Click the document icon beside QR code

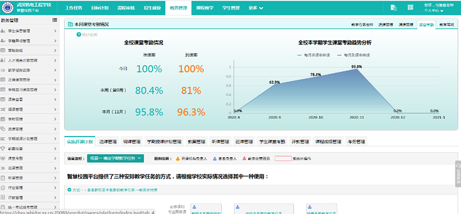click(394, 8)
